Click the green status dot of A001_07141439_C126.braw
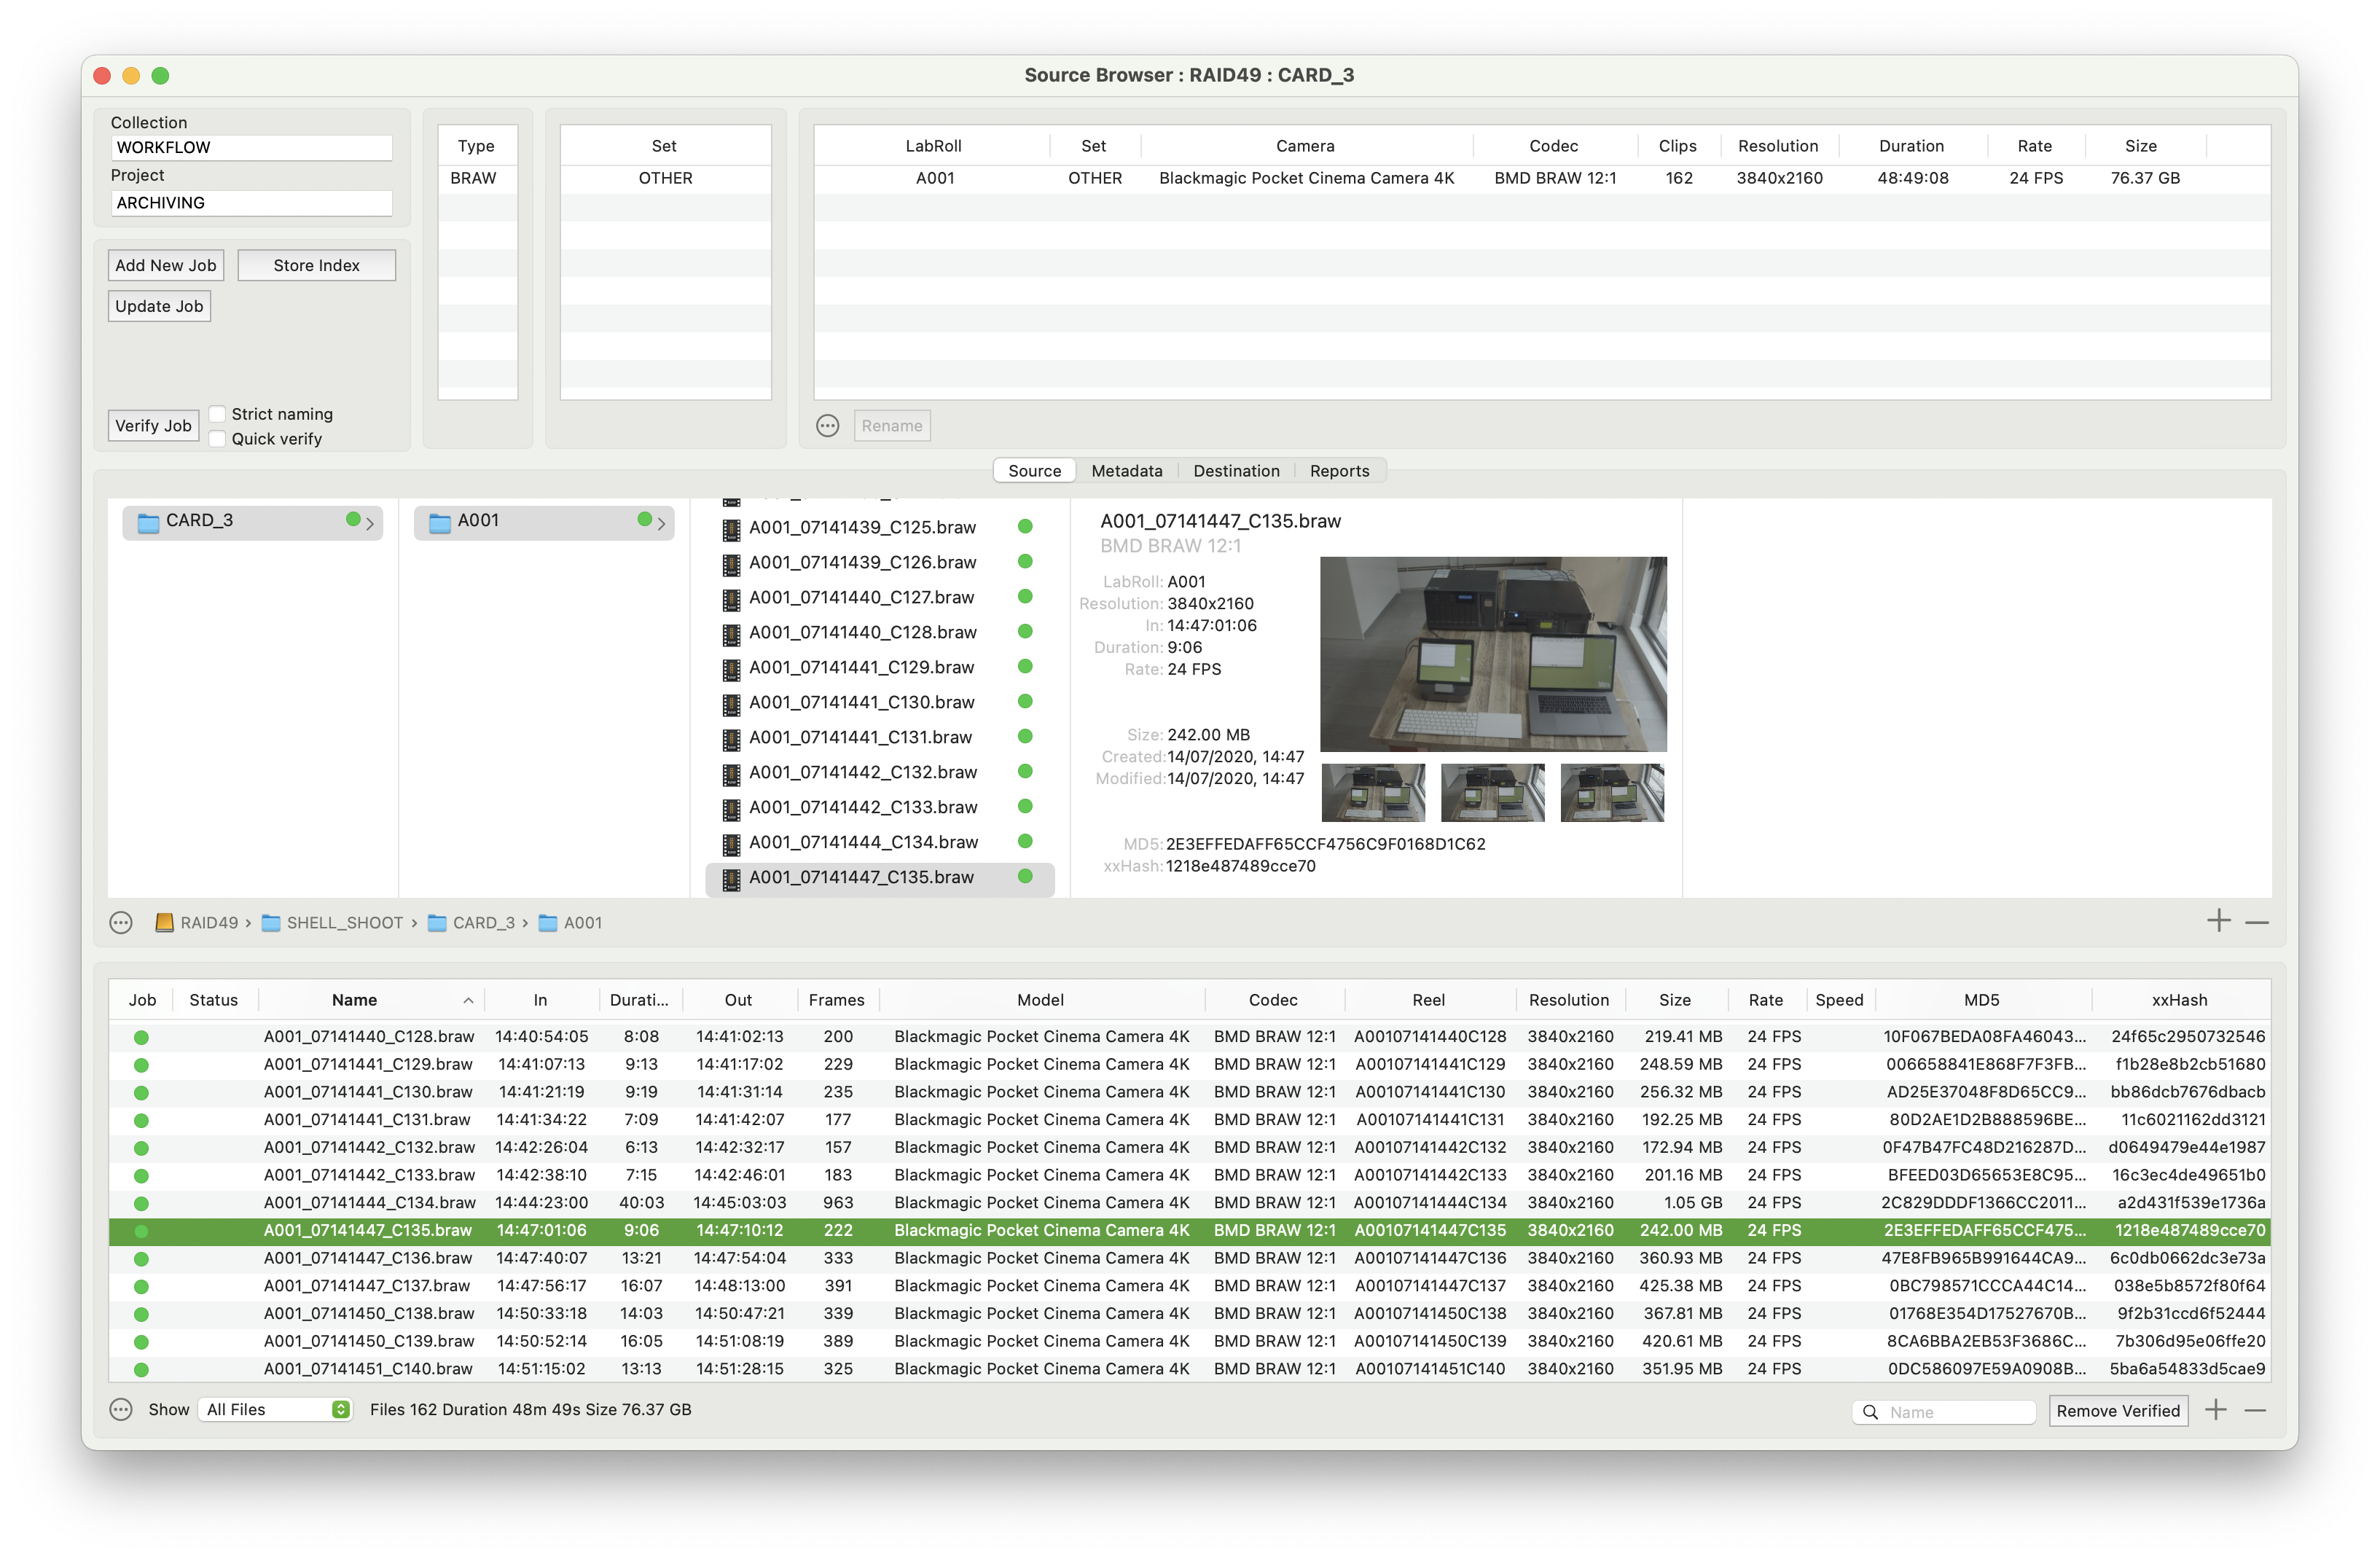 1025,562
